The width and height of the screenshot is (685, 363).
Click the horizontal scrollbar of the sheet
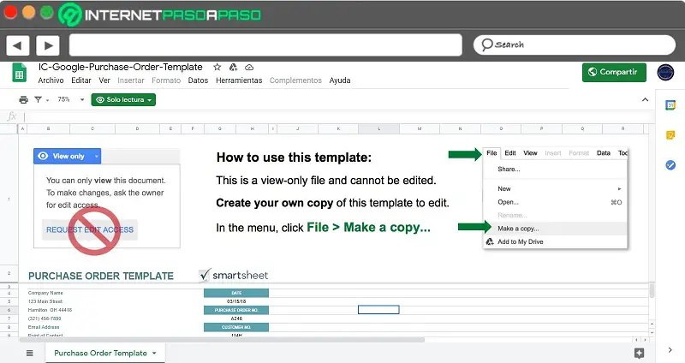(222, 339)
